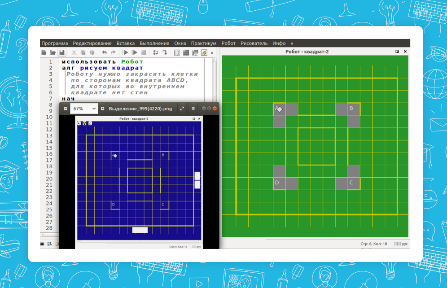Stop program execution with the square icon
The height and width of the screenshot is (288, 447).
pos(144,52)
